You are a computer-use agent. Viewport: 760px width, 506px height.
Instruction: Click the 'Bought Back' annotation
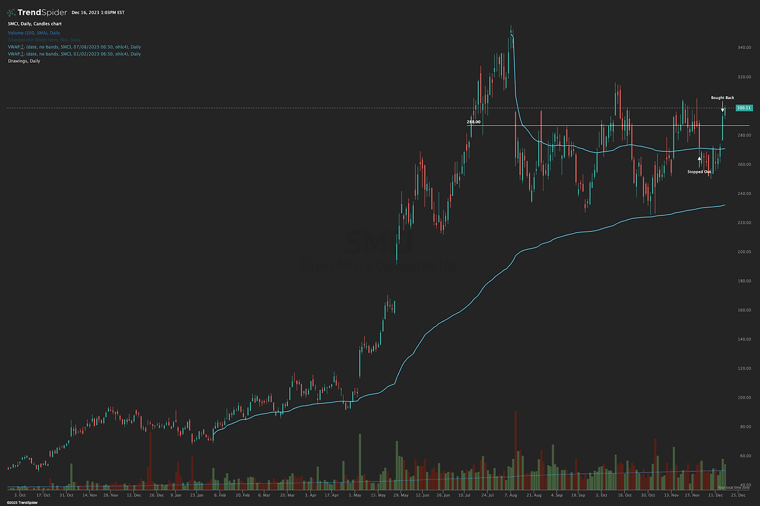pyautogui.click(x=723, y=98)
